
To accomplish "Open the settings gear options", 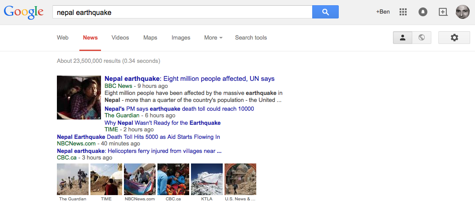I will [454, 38].
